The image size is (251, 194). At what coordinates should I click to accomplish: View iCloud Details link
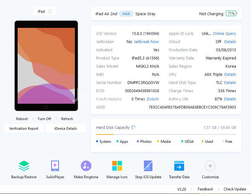(x=230, y=42)
